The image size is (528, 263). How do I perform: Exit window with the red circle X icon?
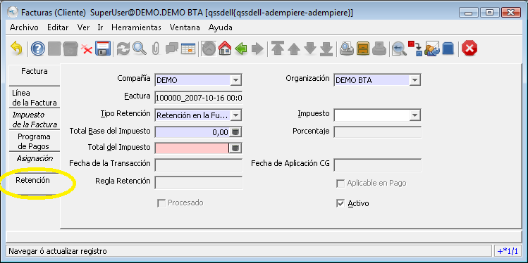click(469, 49)
